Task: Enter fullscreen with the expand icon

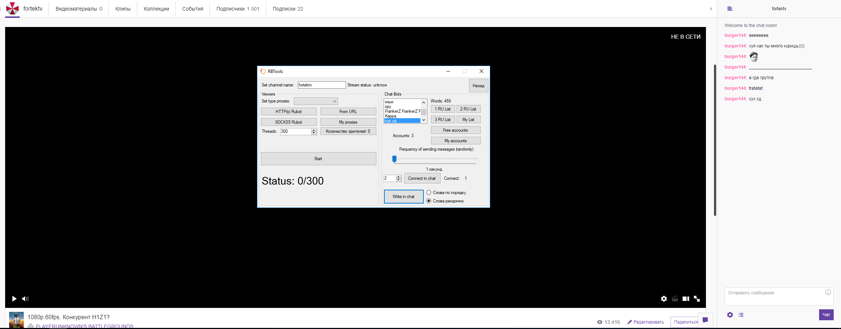Action: click(x=696, y=299)
